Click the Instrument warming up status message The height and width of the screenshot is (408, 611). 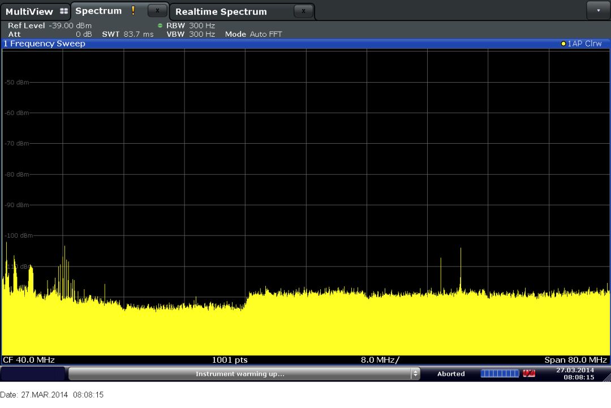point(240,373)
